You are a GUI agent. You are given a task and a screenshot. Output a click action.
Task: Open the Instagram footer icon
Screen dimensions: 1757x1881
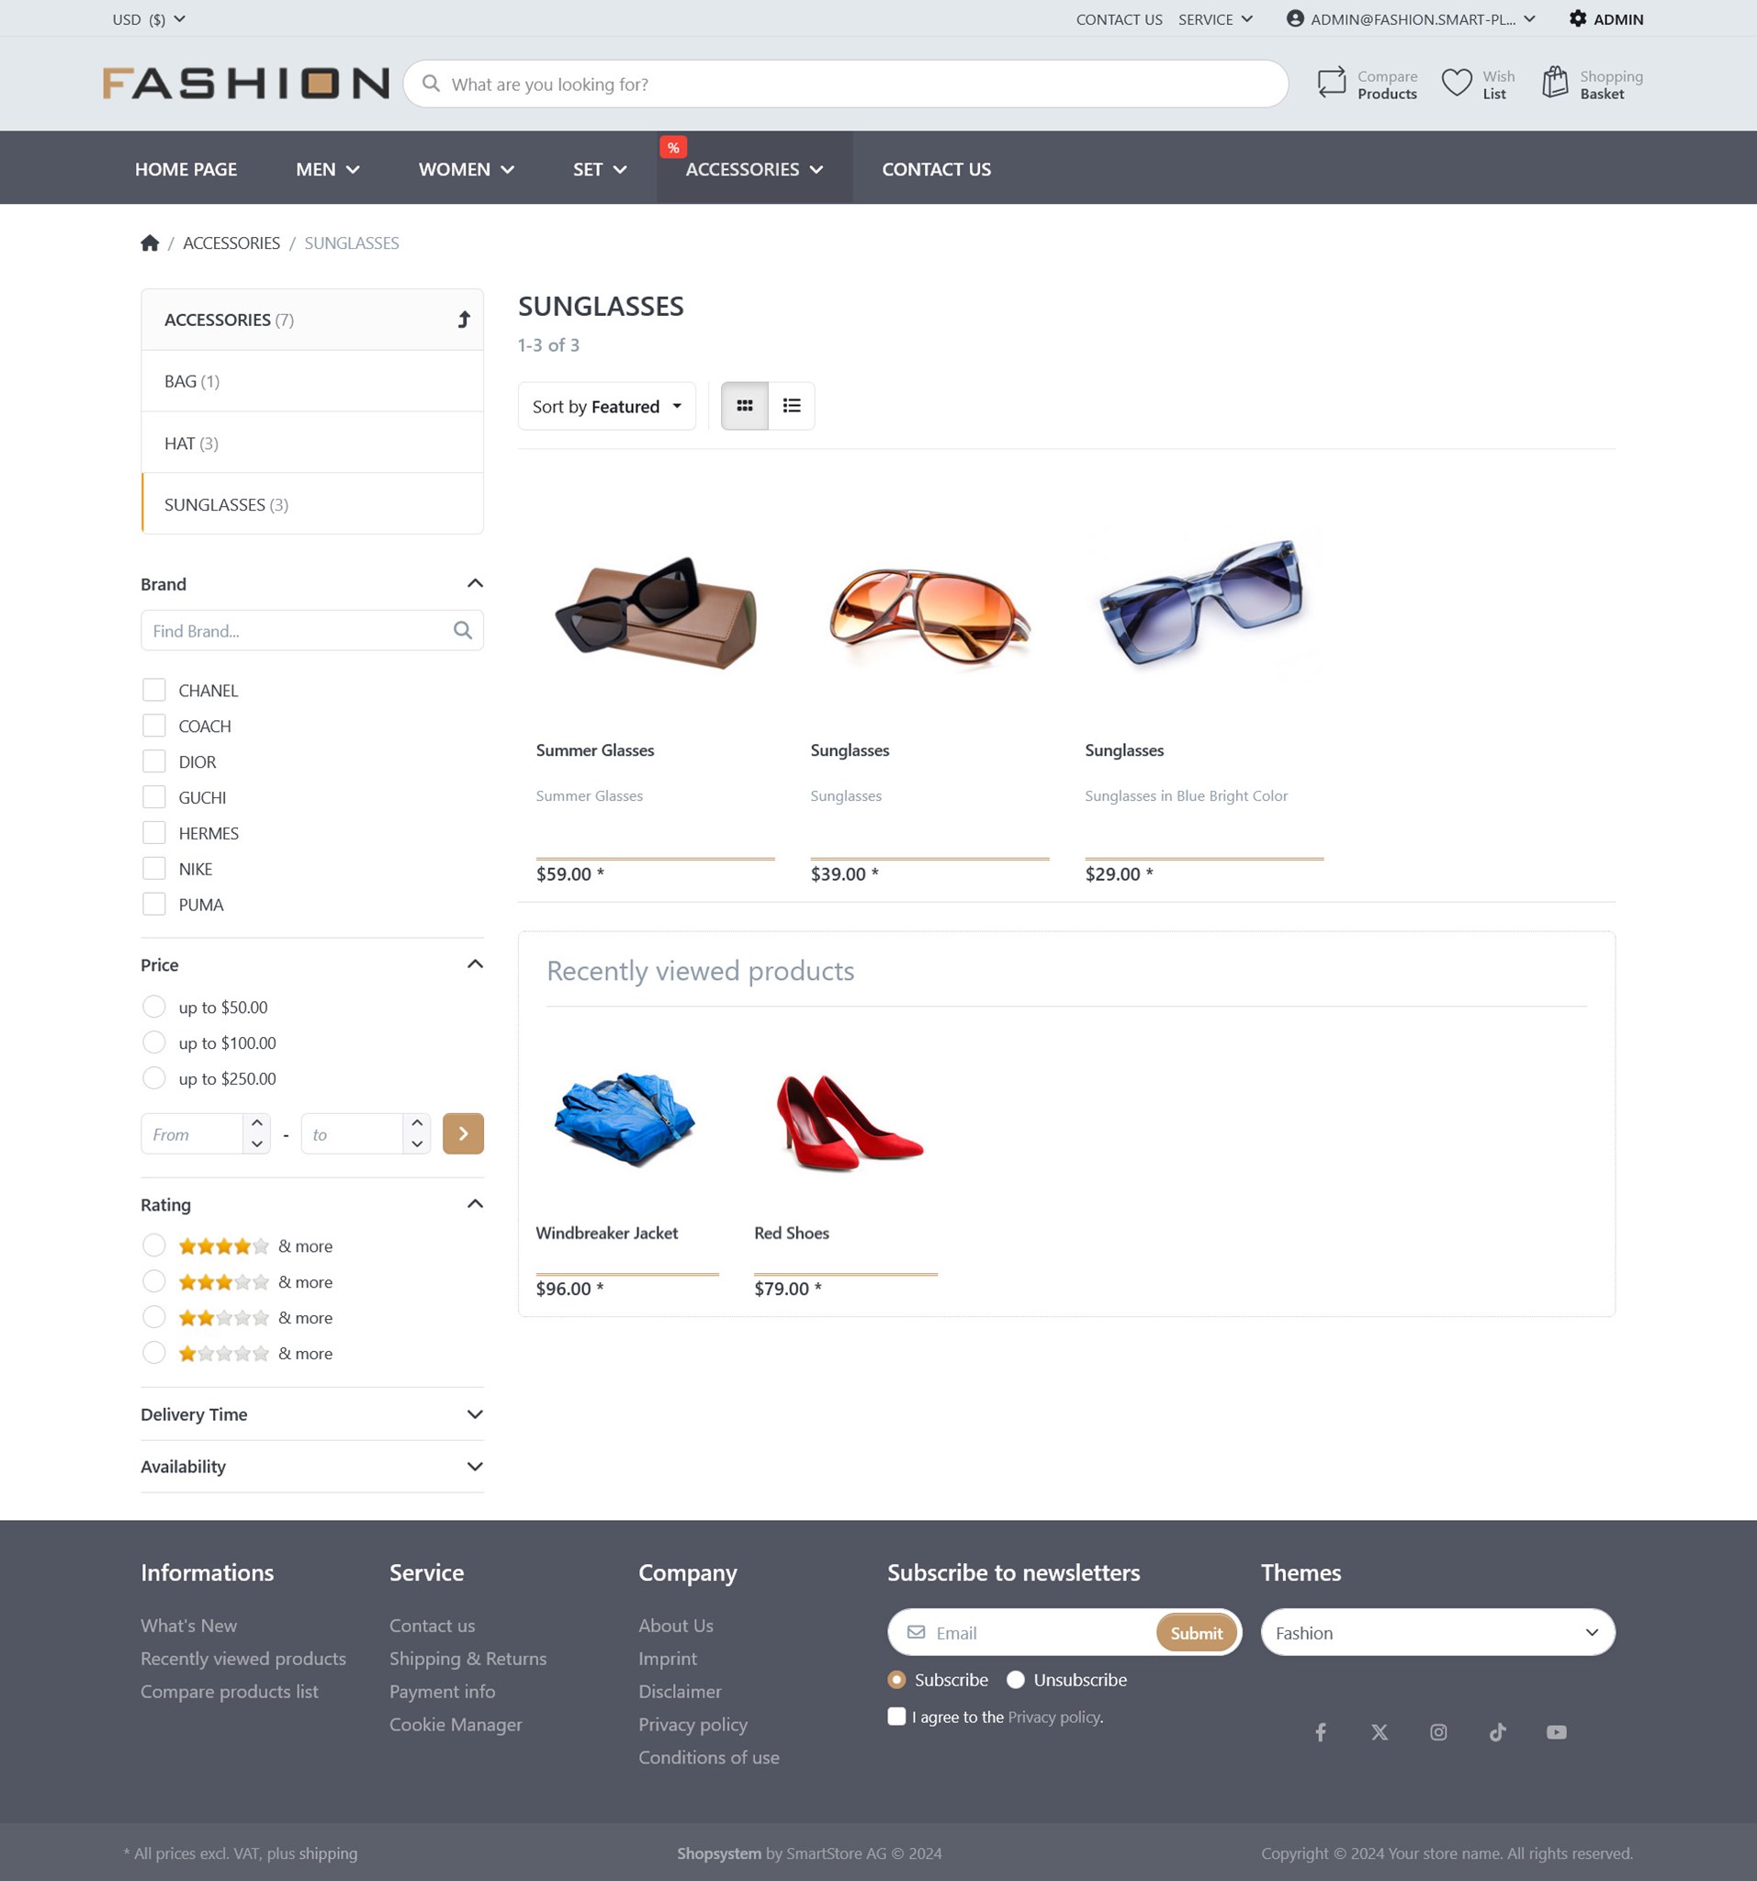pos(1438,1732)
